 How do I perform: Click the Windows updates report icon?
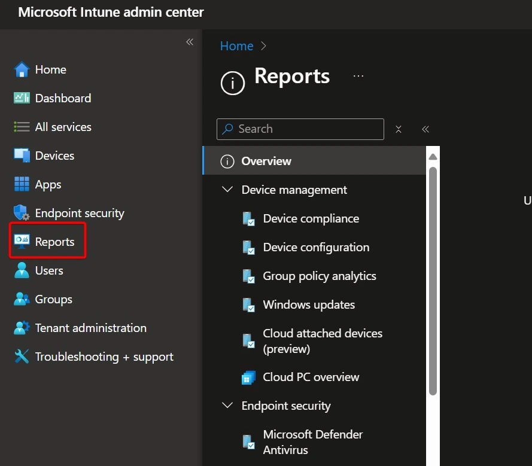249,305
